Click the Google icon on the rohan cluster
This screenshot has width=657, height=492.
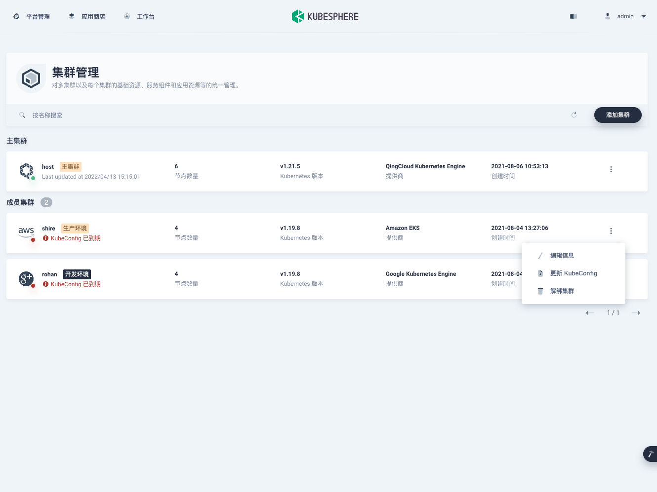coord(26,278)
